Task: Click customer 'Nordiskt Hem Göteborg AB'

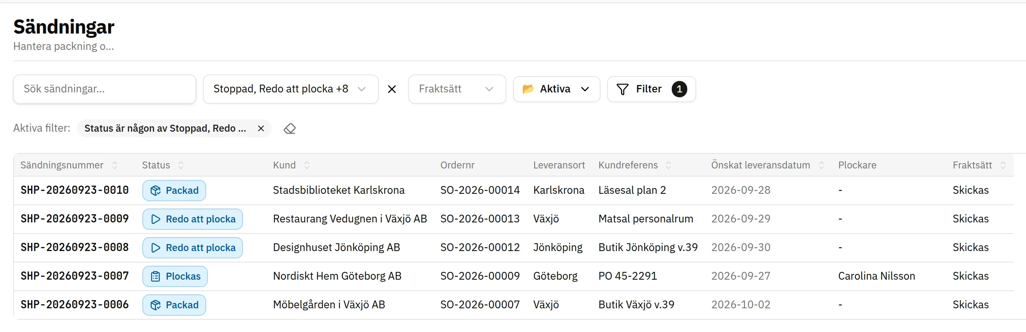Action: pos(337,276)
